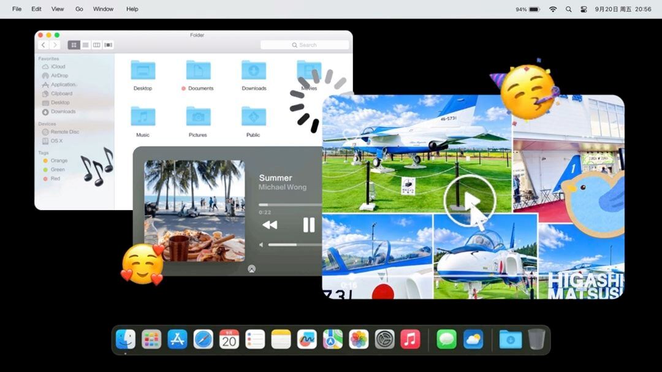Open the Downloads folder stack in the dock

pos(511,339)
